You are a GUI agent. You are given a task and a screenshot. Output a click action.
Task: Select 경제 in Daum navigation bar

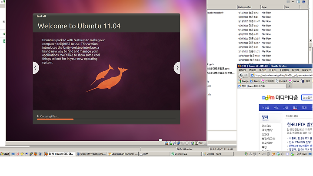(x=304, y=108)
